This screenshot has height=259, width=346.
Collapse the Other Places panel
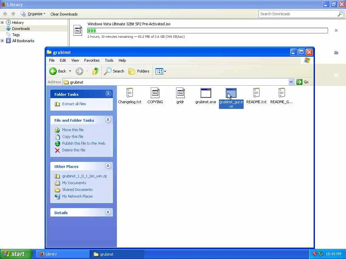click(x=108, y=166)
